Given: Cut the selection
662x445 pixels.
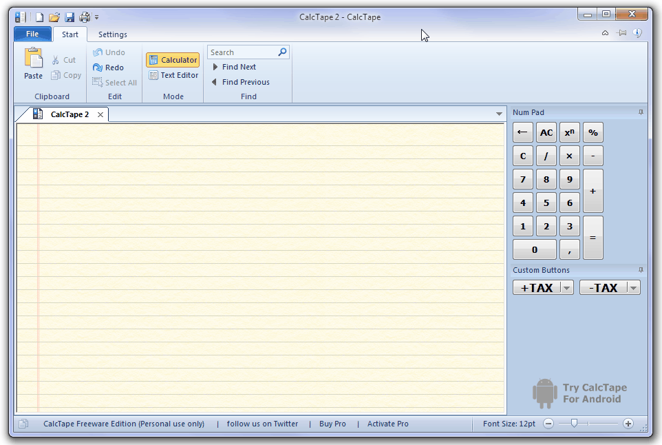Looking at the screenshot, I should pyautogui.click(x=64, y=60).
